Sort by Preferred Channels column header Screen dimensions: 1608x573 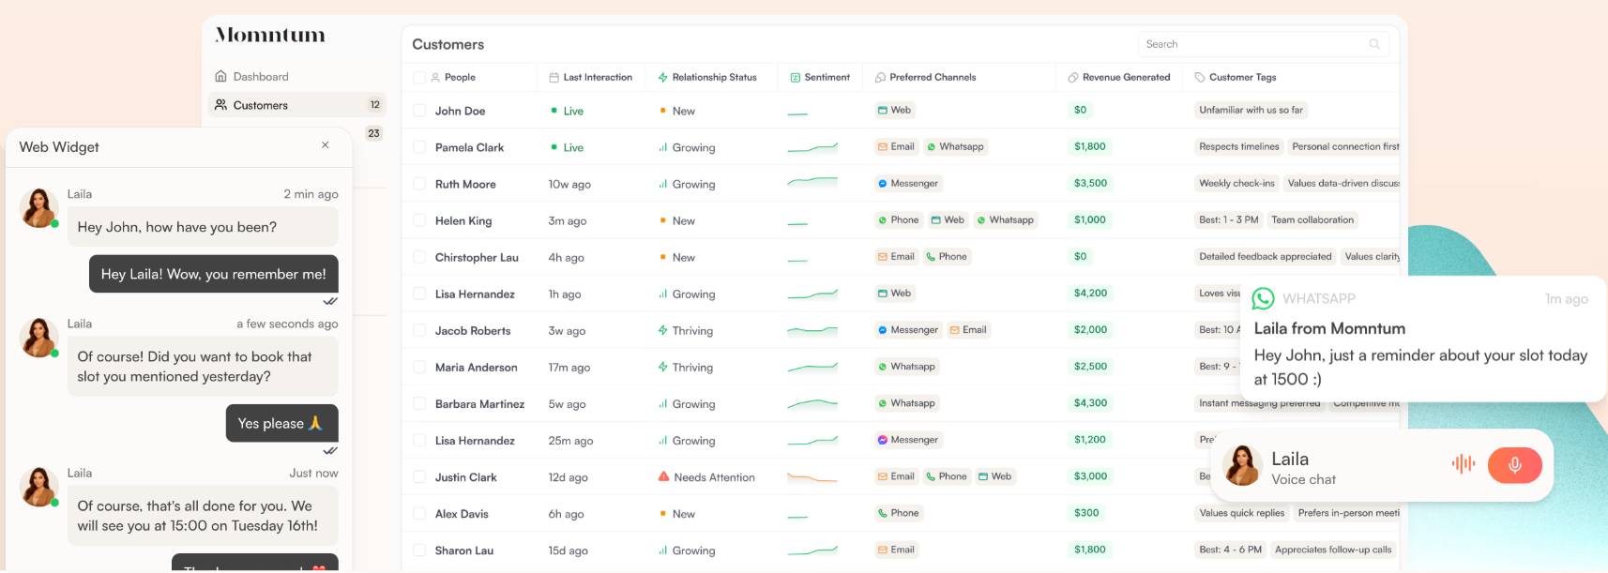tap(933, 78)
